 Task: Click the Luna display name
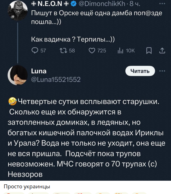point(39,71)
